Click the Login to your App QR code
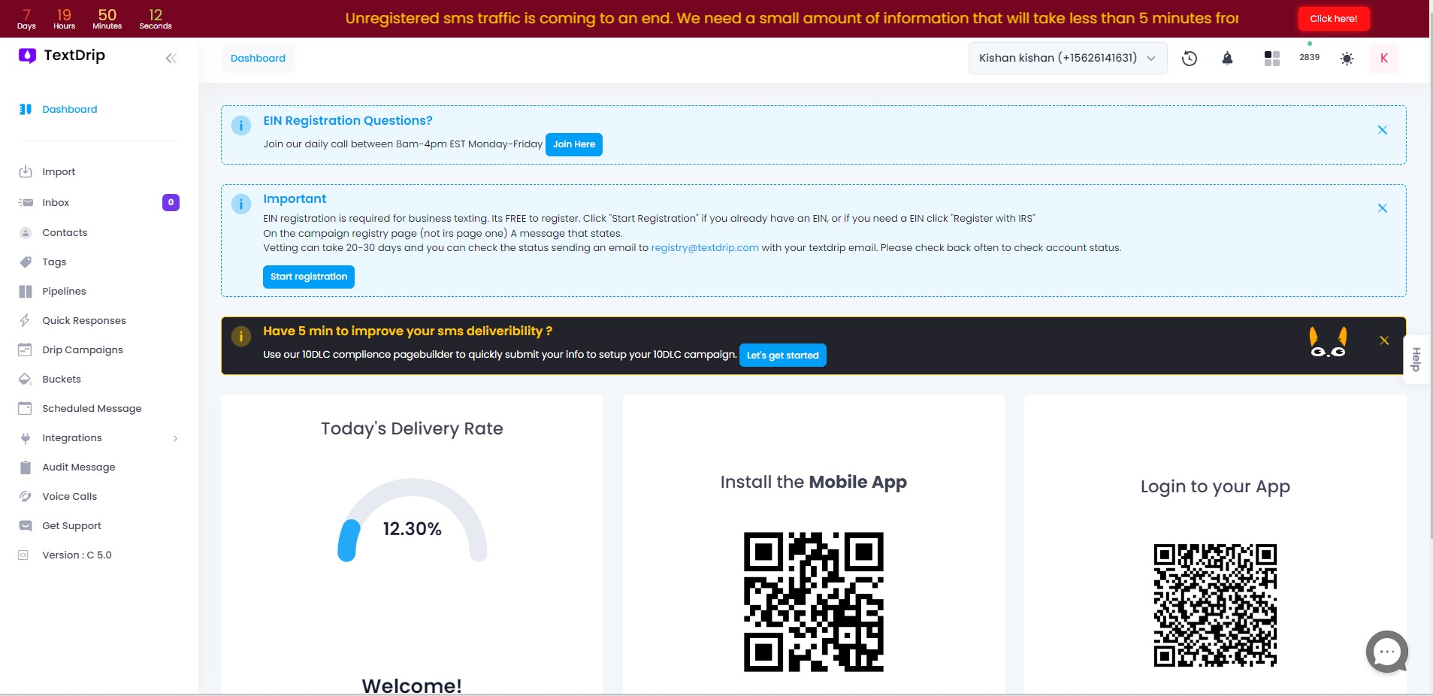The image size is (1433, 696). click(x=1215, y=605)
